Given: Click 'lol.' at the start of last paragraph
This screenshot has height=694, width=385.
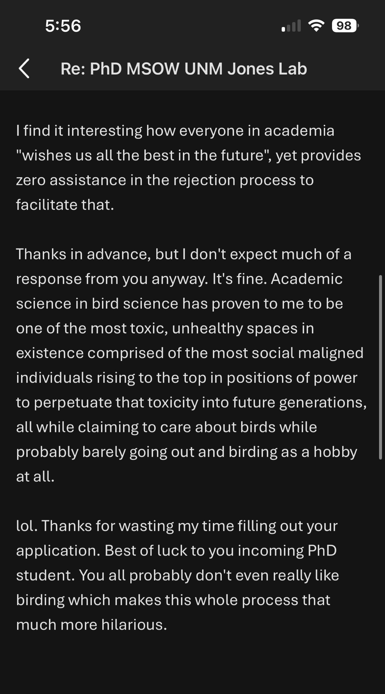Looking at the screenshot, I should pyautogui.click(x=26, y=526).
